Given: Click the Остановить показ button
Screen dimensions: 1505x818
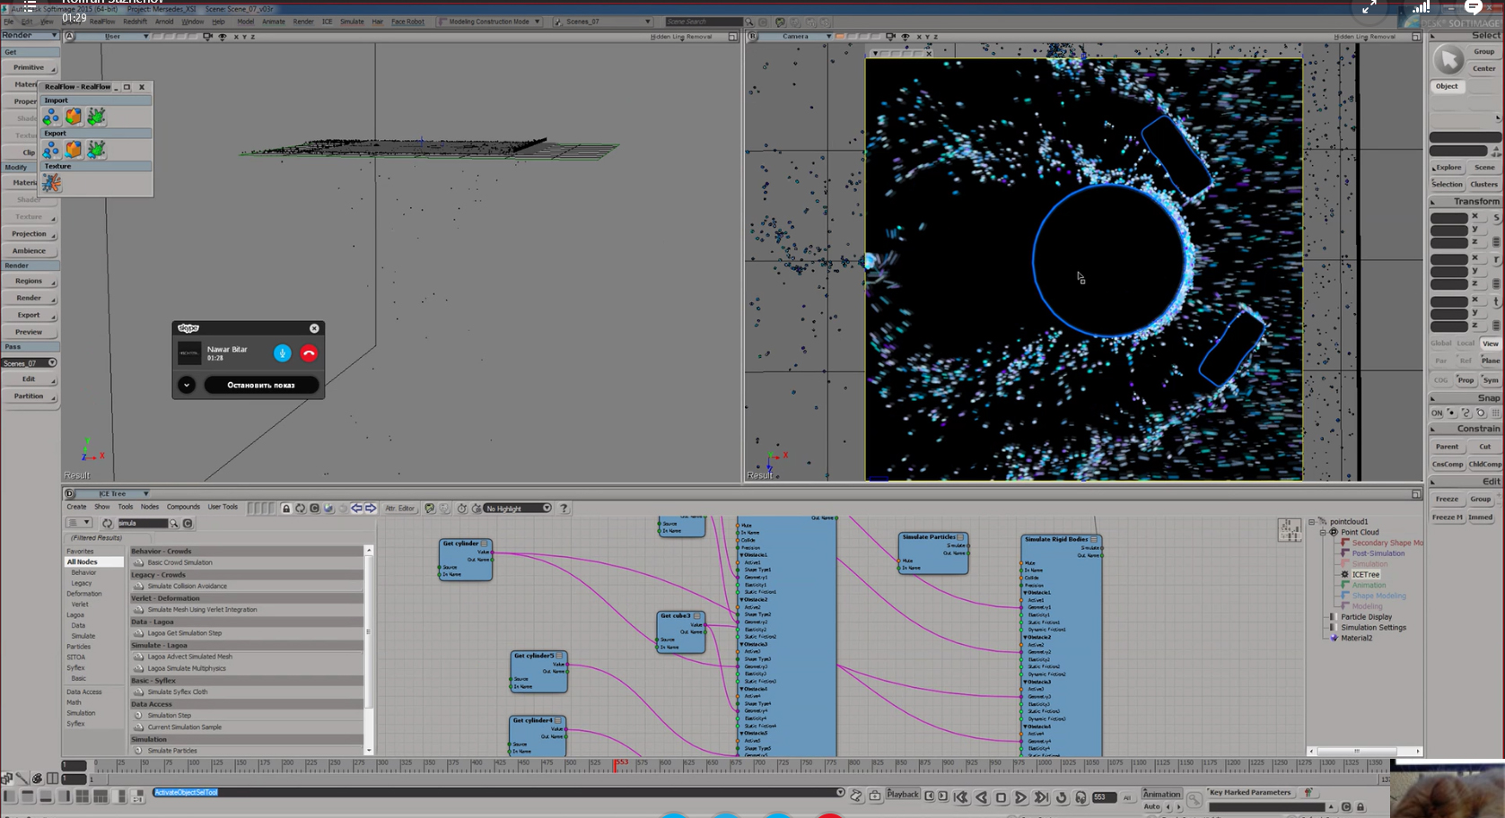Looking at the screenshot, I should [x=261, y=385].
